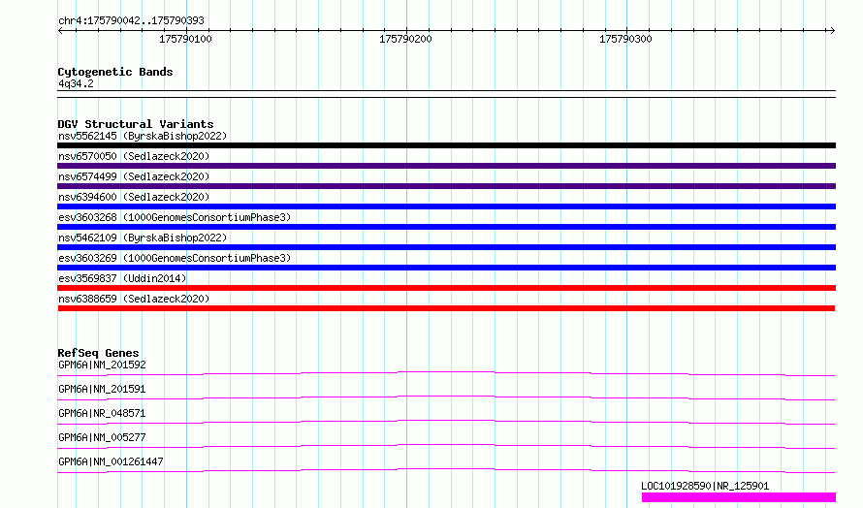Screen dimensions: 863x508
Task: Click the purple bar for nsv6574499
Action: click(446, 186)
